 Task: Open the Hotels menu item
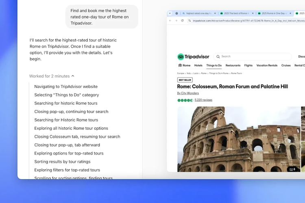click(x=198, y=65)
